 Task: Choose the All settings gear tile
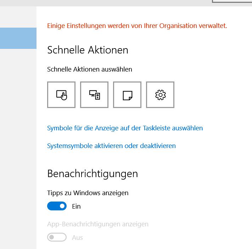(160, 95)
